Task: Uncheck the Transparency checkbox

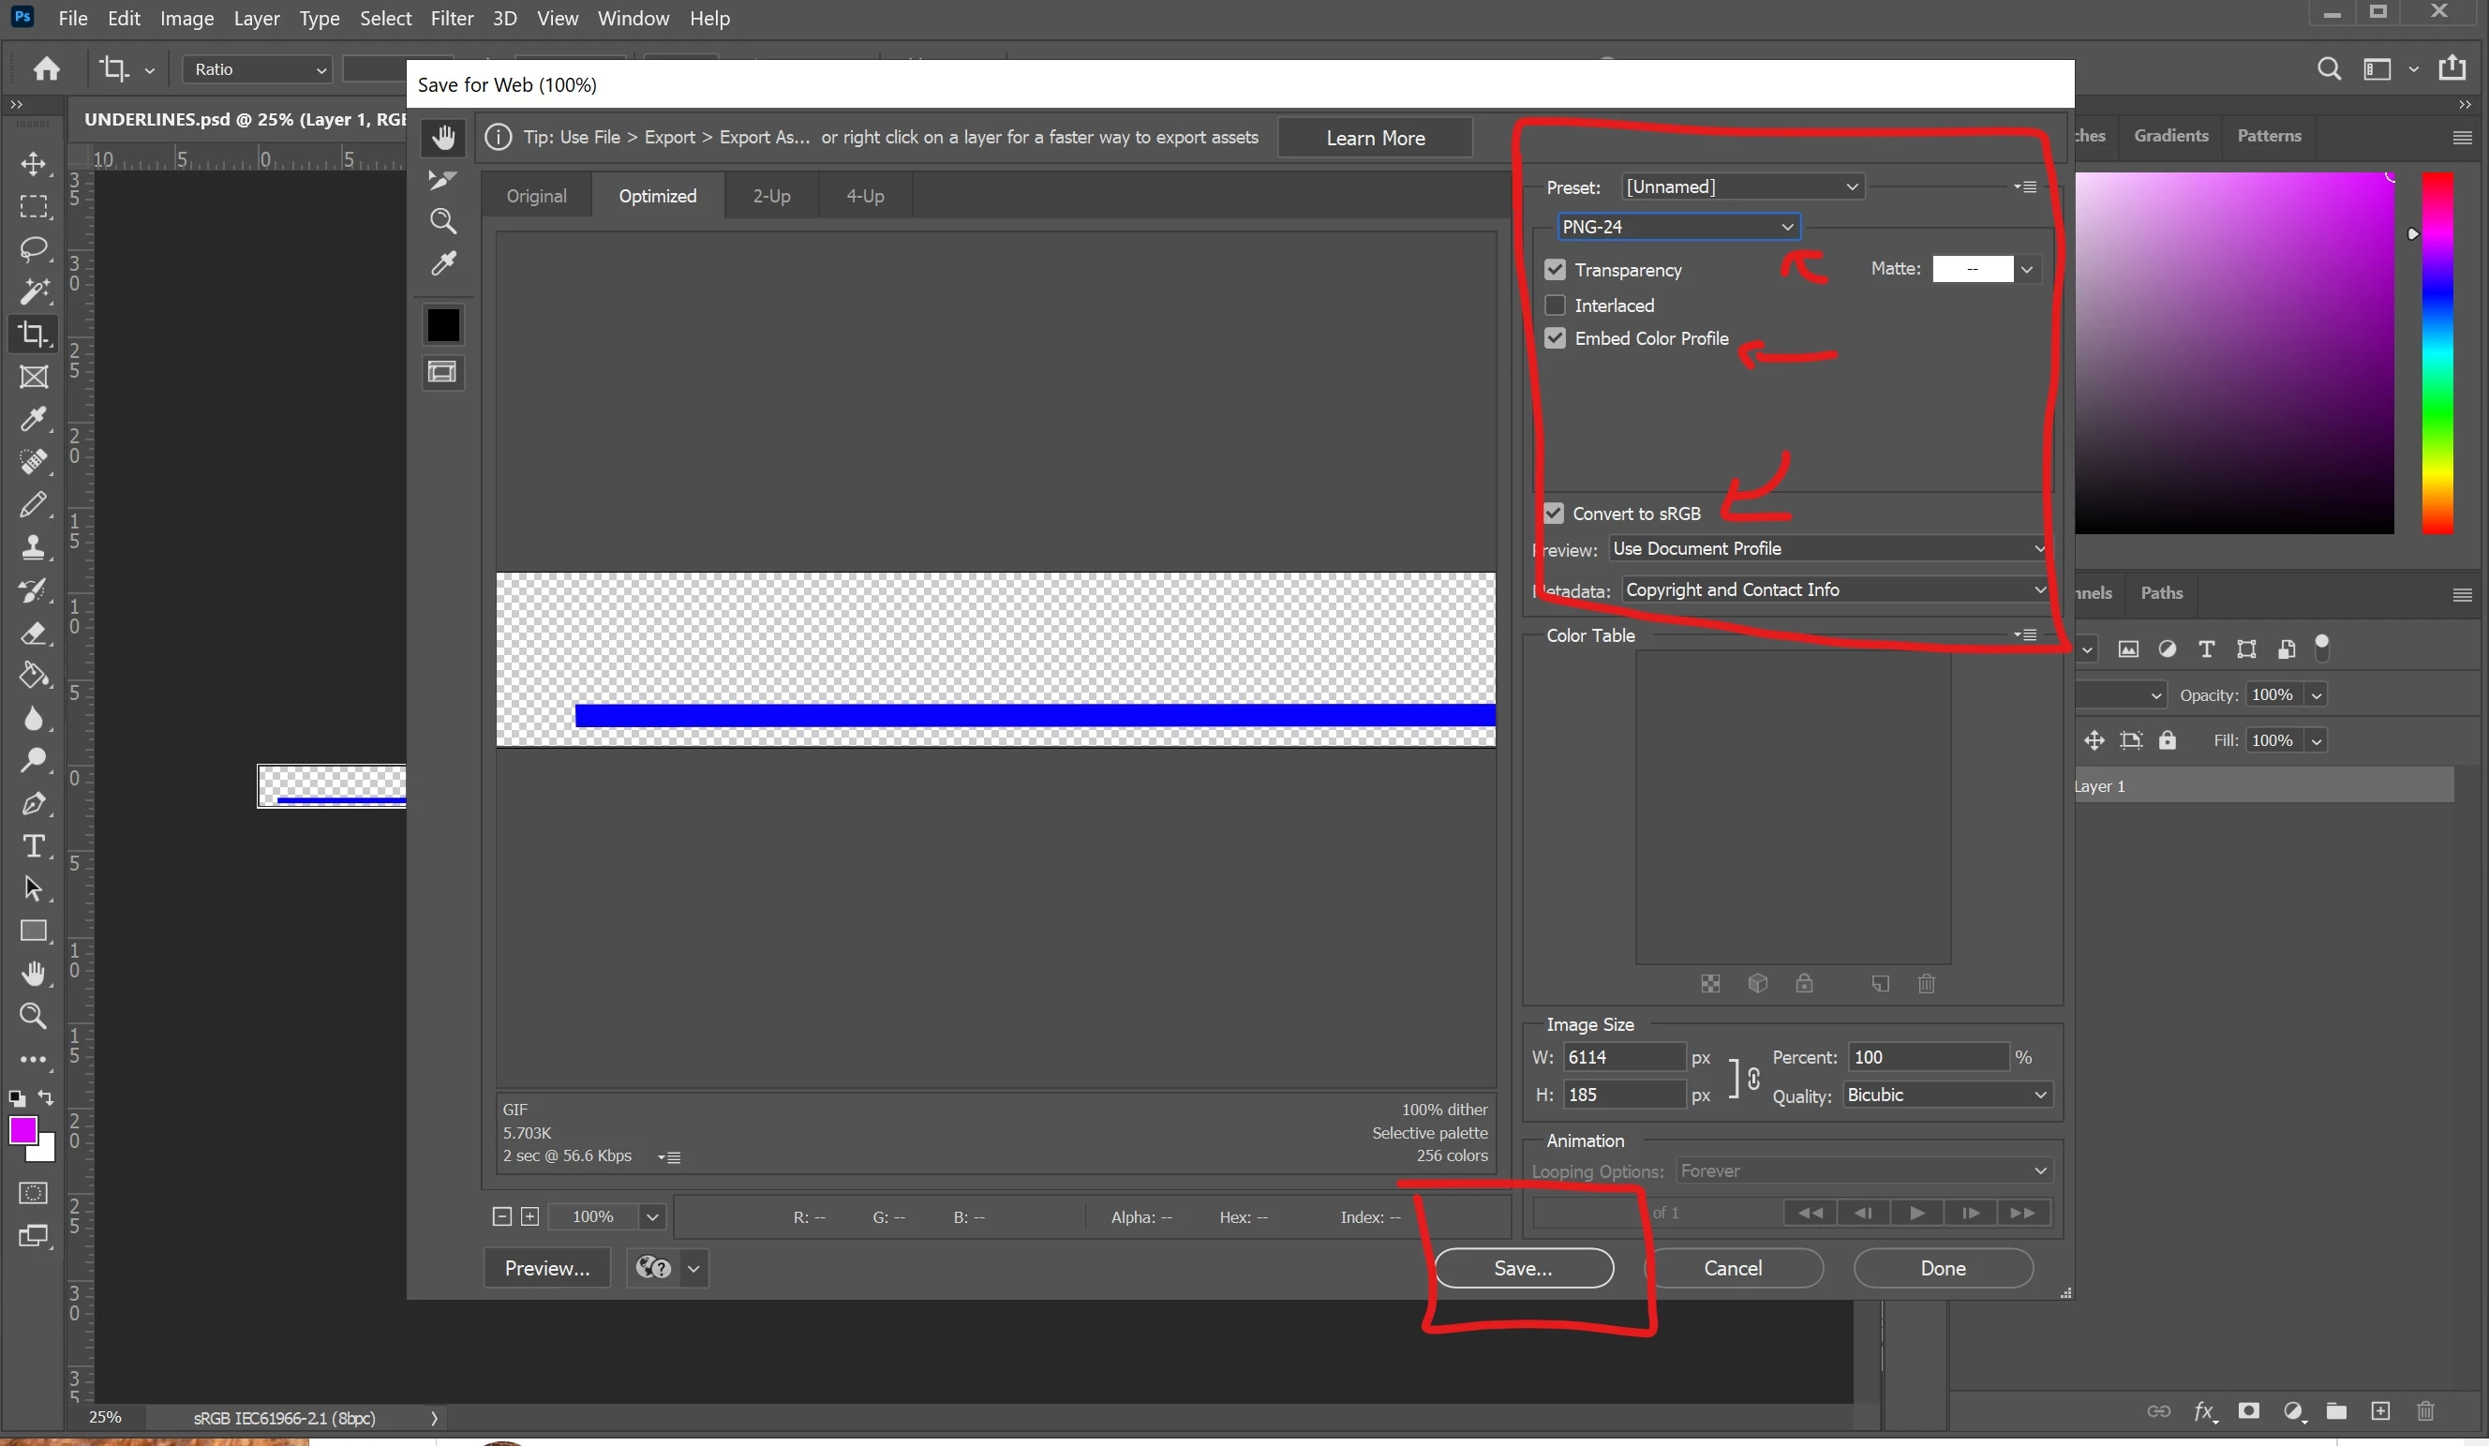Action: (x=1555, y=270)
